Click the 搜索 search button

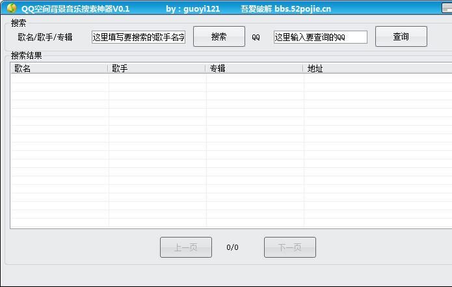219,36
